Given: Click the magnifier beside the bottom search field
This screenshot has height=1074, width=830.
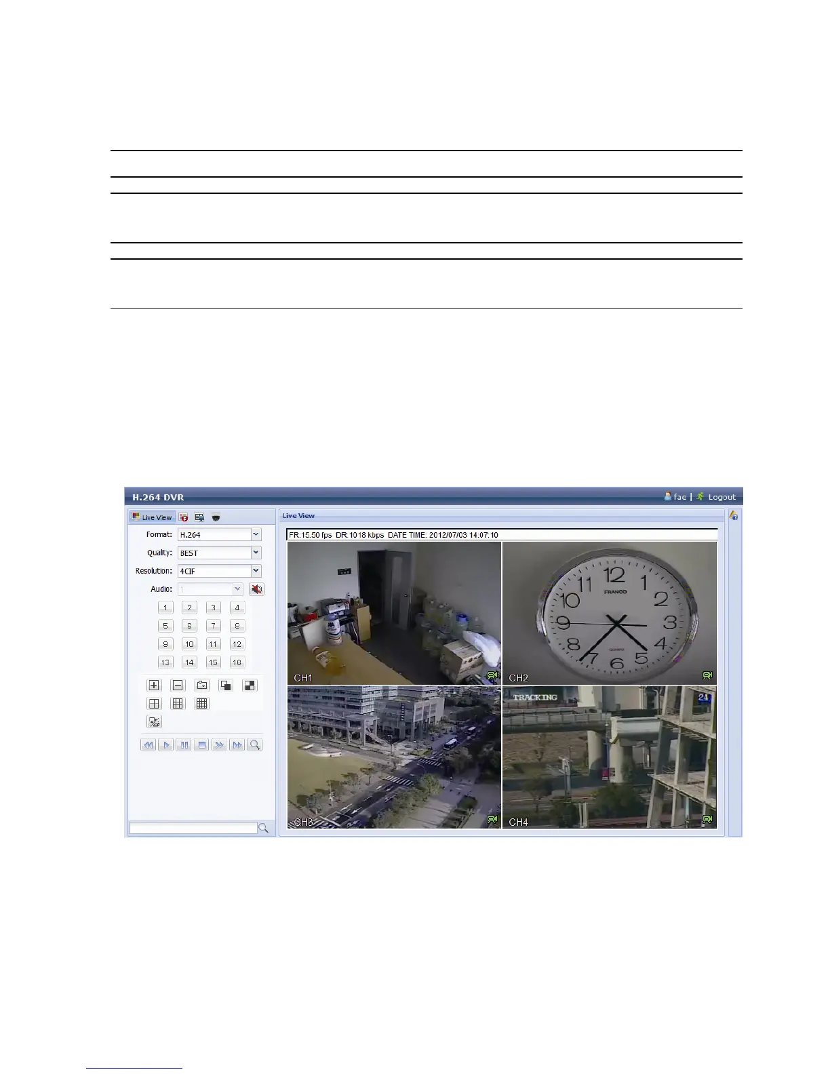Looking at the screenshot, I should point(264,828).
